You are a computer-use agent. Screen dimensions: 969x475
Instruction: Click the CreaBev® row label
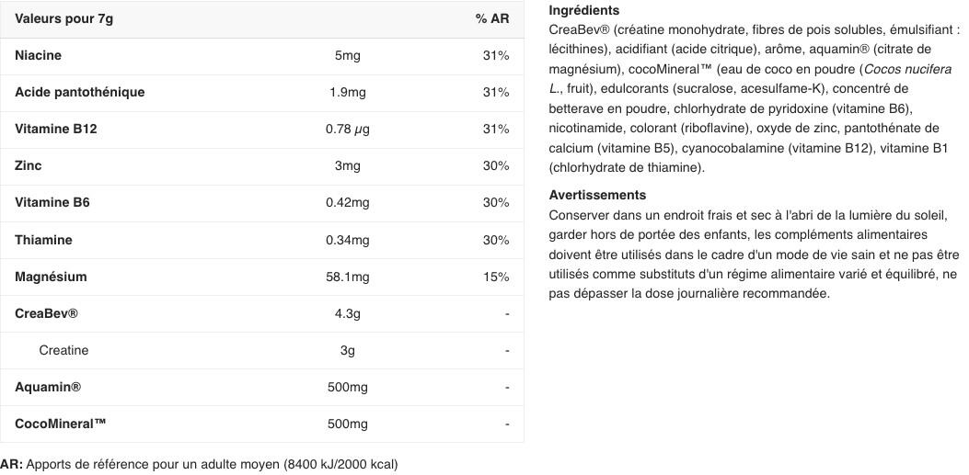(46, 313)
